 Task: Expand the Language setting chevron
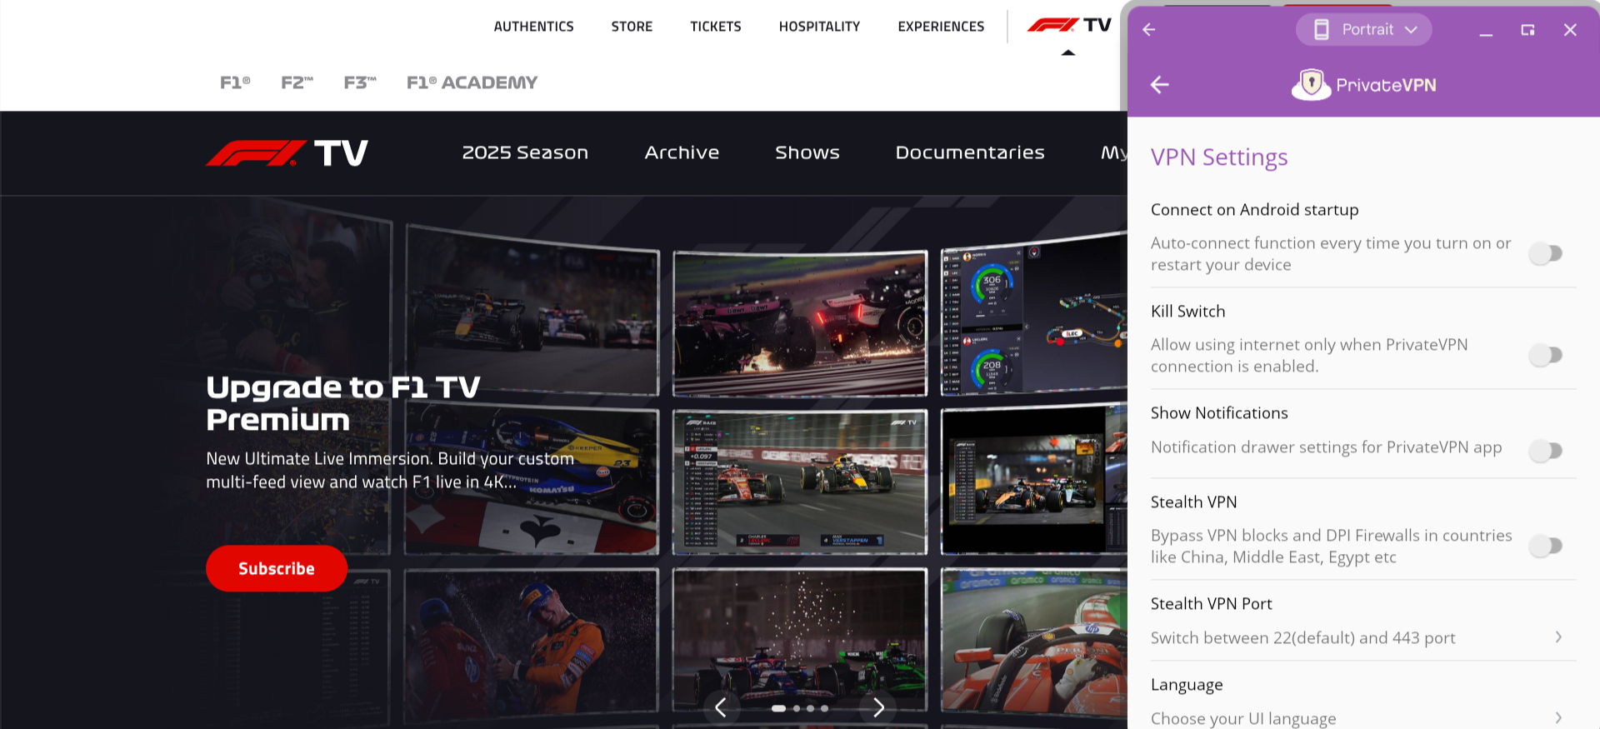[1557, 717]
